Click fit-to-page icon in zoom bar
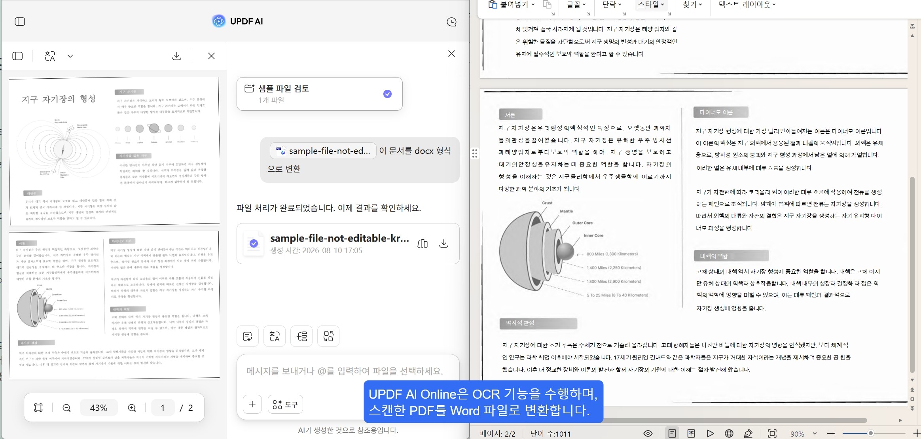 [x=38, y=408]
